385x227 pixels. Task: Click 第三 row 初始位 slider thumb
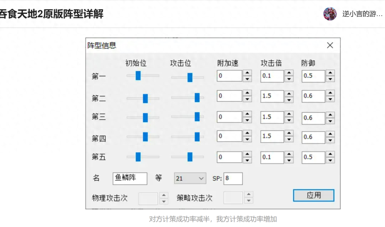[145, 118]
